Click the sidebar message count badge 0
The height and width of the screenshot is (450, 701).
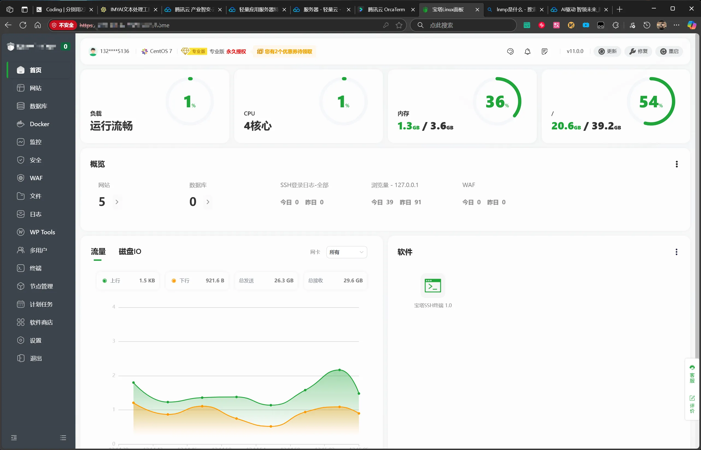66,46
